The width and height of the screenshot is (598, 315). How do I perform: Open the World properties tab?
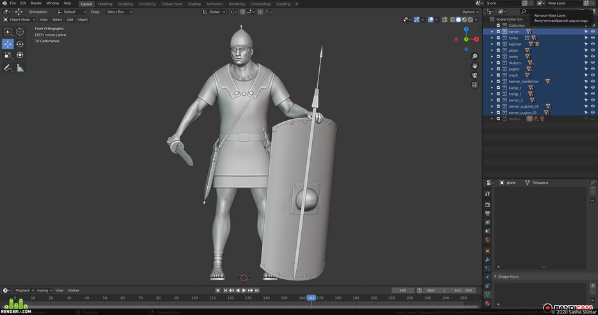coord(487,240)
